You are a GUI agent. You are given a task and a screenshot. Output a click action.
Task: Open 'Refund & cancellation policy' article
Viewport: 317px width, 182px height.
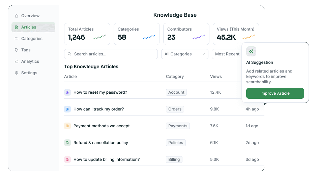coord(101,142)
